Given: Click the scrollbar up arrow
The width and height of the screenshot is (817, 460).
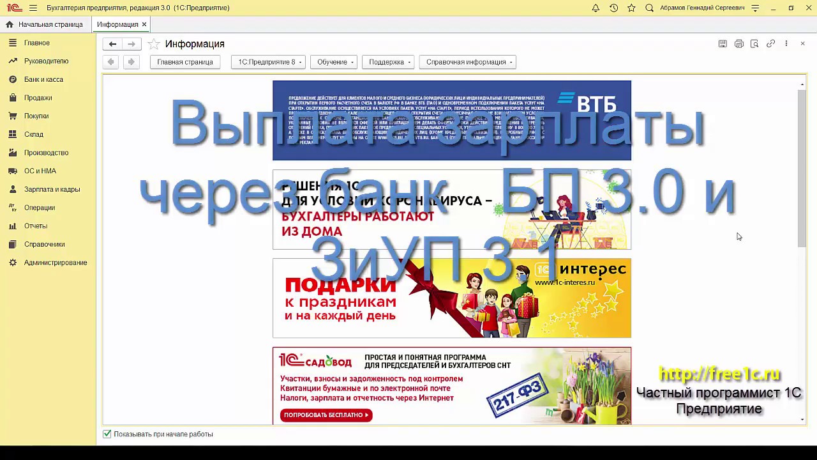Looking at the screenshot, I should [802, 84].
